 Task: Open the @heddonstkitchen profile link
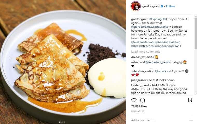(x=168, y=42)
